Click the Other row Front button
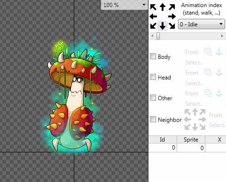Viewport: 226px width, 182px height. [192, 94]
